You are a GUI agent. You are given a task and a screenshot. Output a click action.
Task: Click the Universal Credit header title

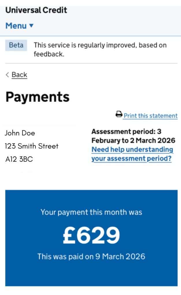coord(36,10)
